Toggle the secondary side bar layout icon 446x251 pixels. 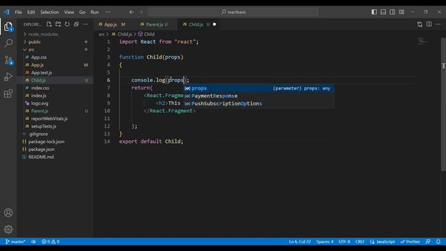[x=392, y=12]
